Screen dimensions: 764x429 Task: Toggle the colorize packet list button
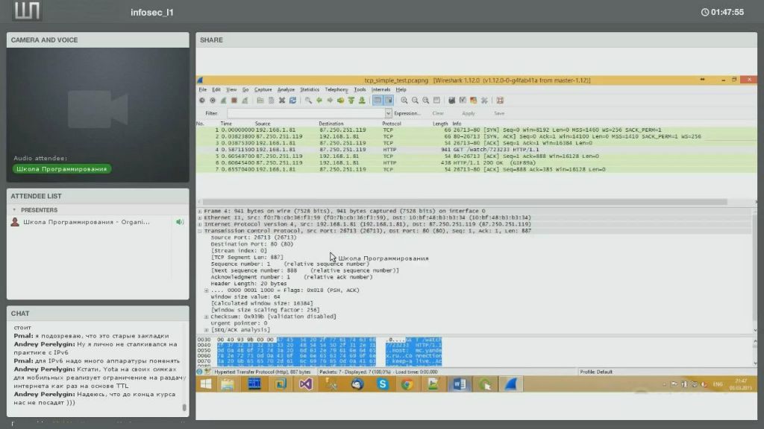point(378,101)
